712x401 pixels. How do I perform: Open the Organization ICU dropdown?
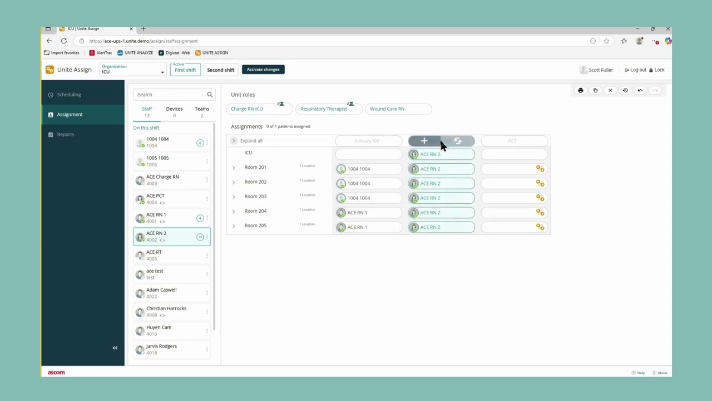(132, 70)
